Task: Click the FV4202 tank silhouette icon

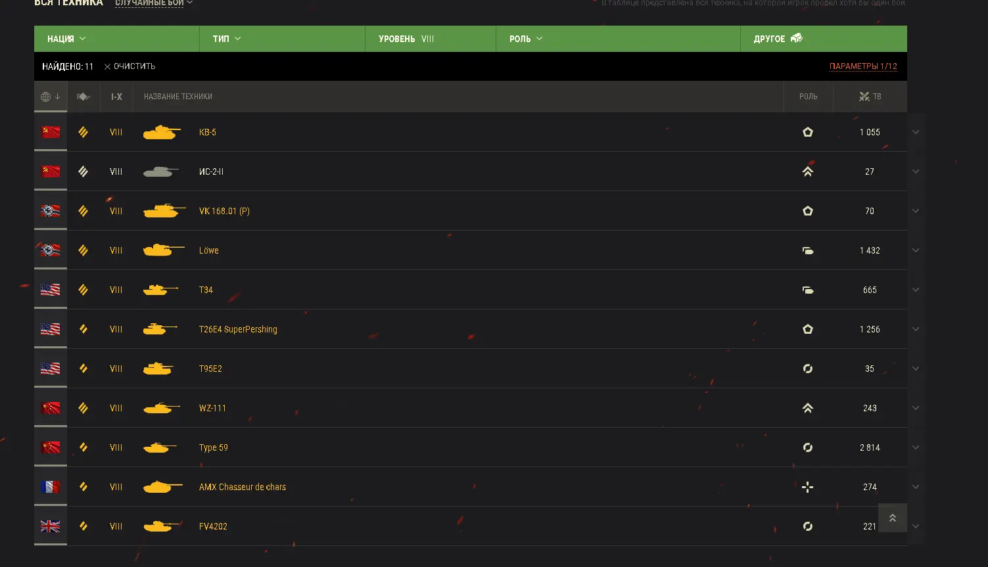Action: (x=161, y=526)
